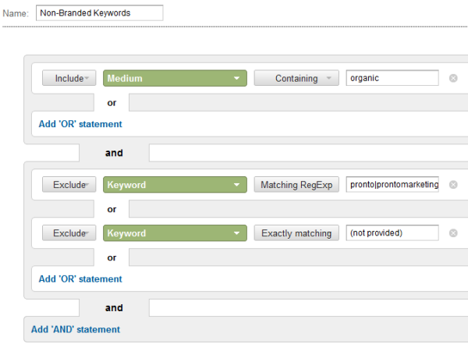Add 'OR' statement under Keyword filters
468x351 pixels.
[x=80, y=279]
